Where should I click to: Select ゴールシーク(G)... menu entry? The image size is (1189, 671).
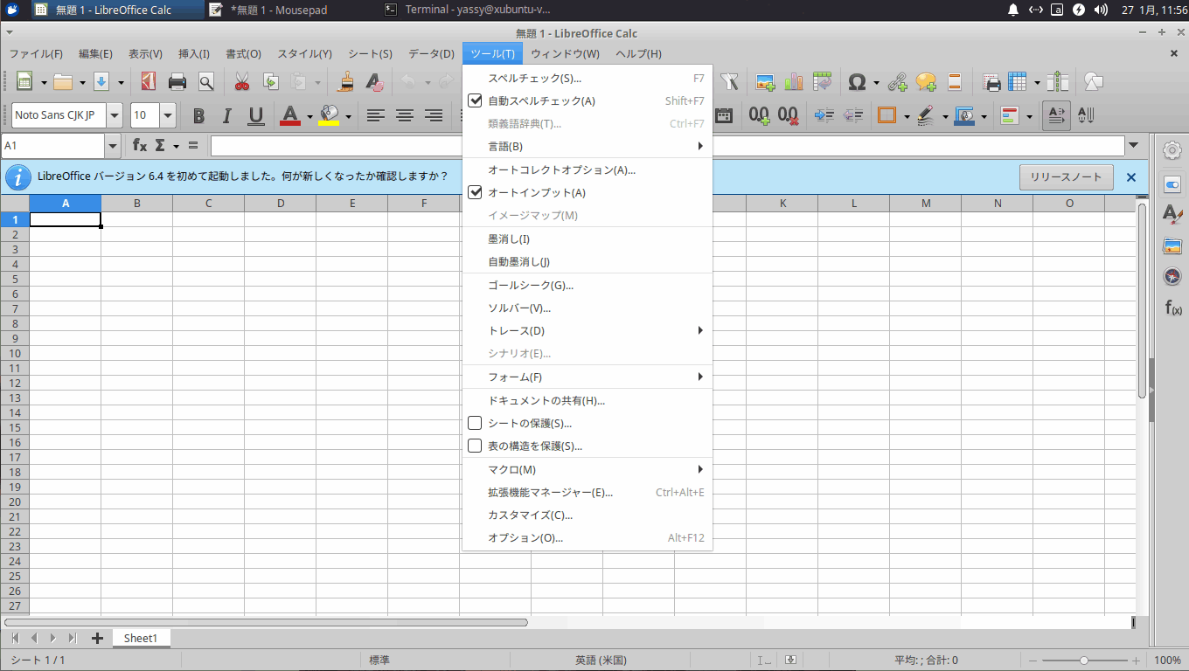click(587, 285)
